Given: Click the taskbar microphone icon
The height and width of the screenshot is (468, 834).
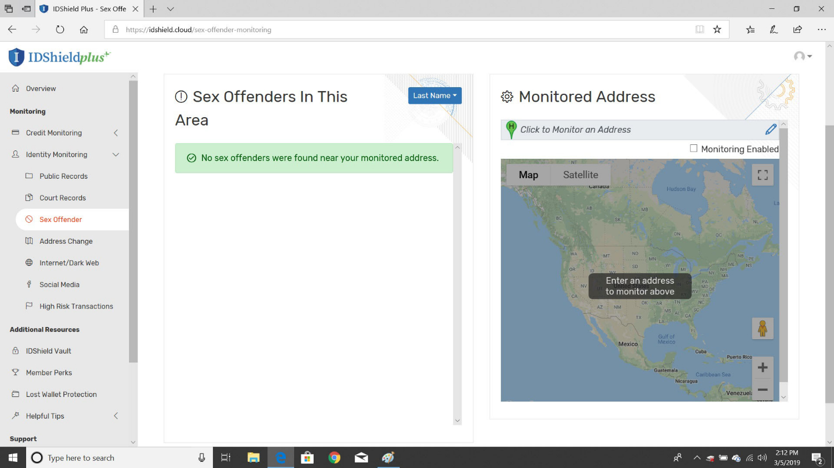Looking at the screenshot, I should (201, 457).
